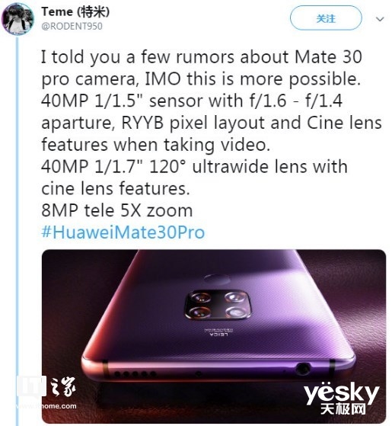The image size is (392, 426).
Task: Click the 关注 follow button
Action: tap(326, 18)
